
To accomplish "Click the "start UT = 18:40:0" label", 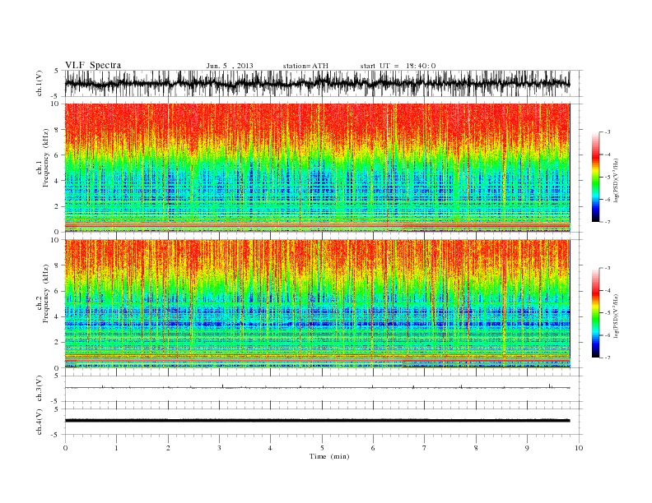I will 398,66.
